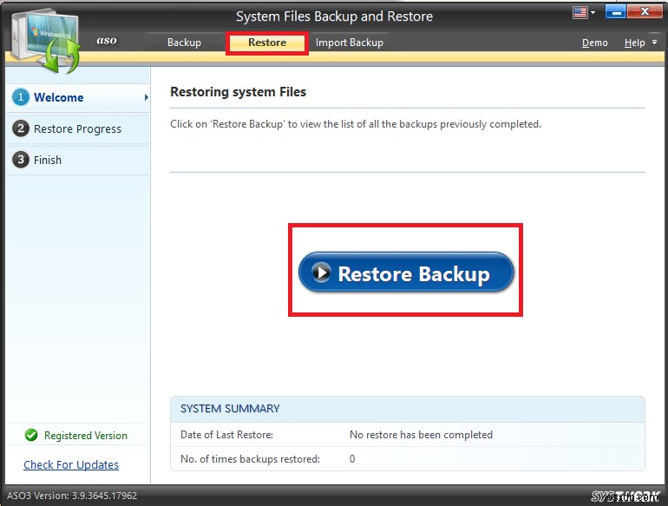The width and height of the screenshot is (668, 506).
Task: Open the Help menu
Action: (x=634, y=43)
